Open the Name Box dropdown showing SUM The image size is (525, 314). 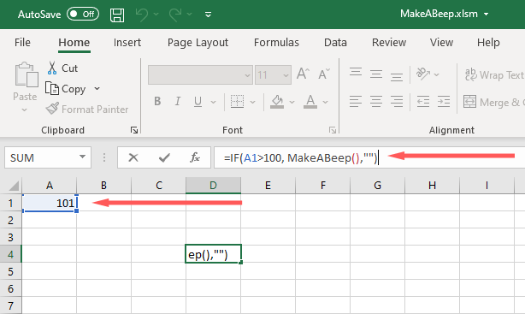82,157
